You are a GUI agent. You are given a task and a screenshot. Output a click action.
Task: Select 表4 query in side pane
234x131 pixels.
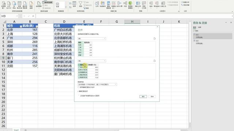click(x=213, y=42)
